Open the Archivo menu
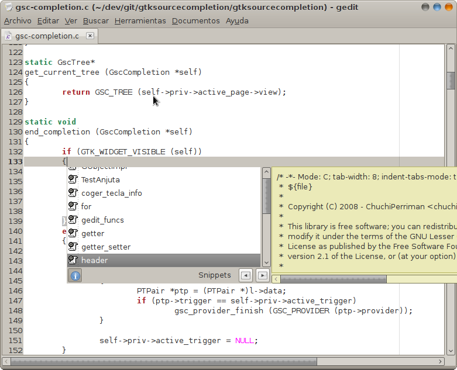The height and width of the screenshot is (370, 457). pyautogui.click(x=18, y=20)
